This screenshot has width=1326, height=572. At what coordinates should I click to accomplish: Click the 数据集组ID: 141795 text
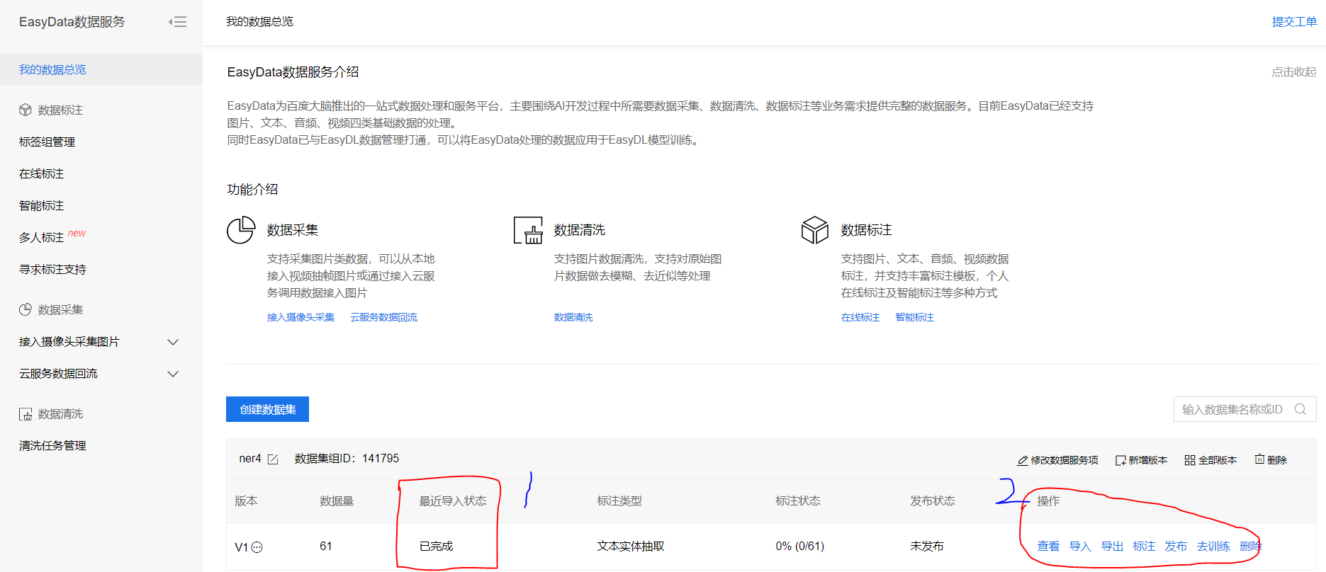pos(347,459)
